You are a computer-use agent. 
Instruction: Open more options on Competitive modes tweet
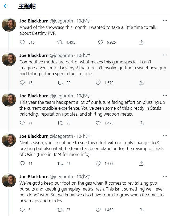point(165,55)
